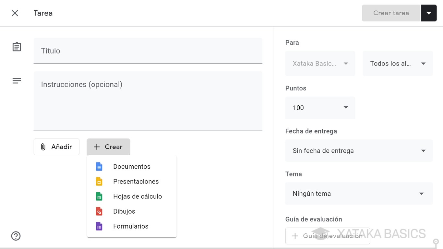This screenshot has height=249, width=443.
Task: Choose Documentos from the Crear menu
Action: [x=132, y=166]
